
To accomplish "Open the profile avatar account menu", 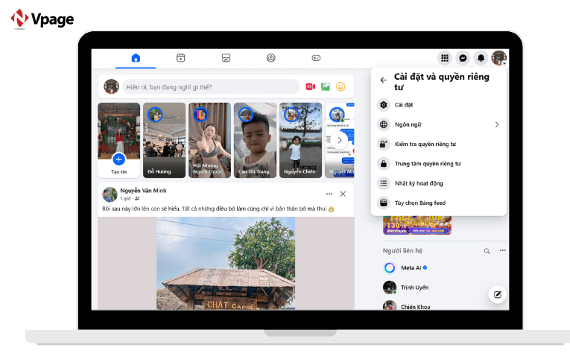I will click(498, 58).
